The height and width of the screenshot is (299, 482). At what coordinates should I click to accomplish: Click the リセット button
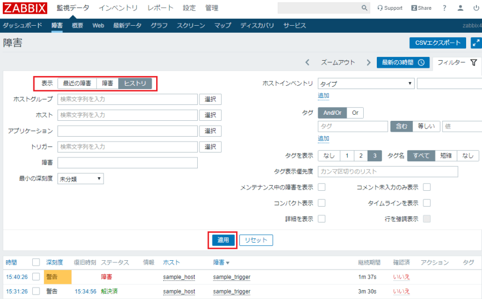pos(256,240)
